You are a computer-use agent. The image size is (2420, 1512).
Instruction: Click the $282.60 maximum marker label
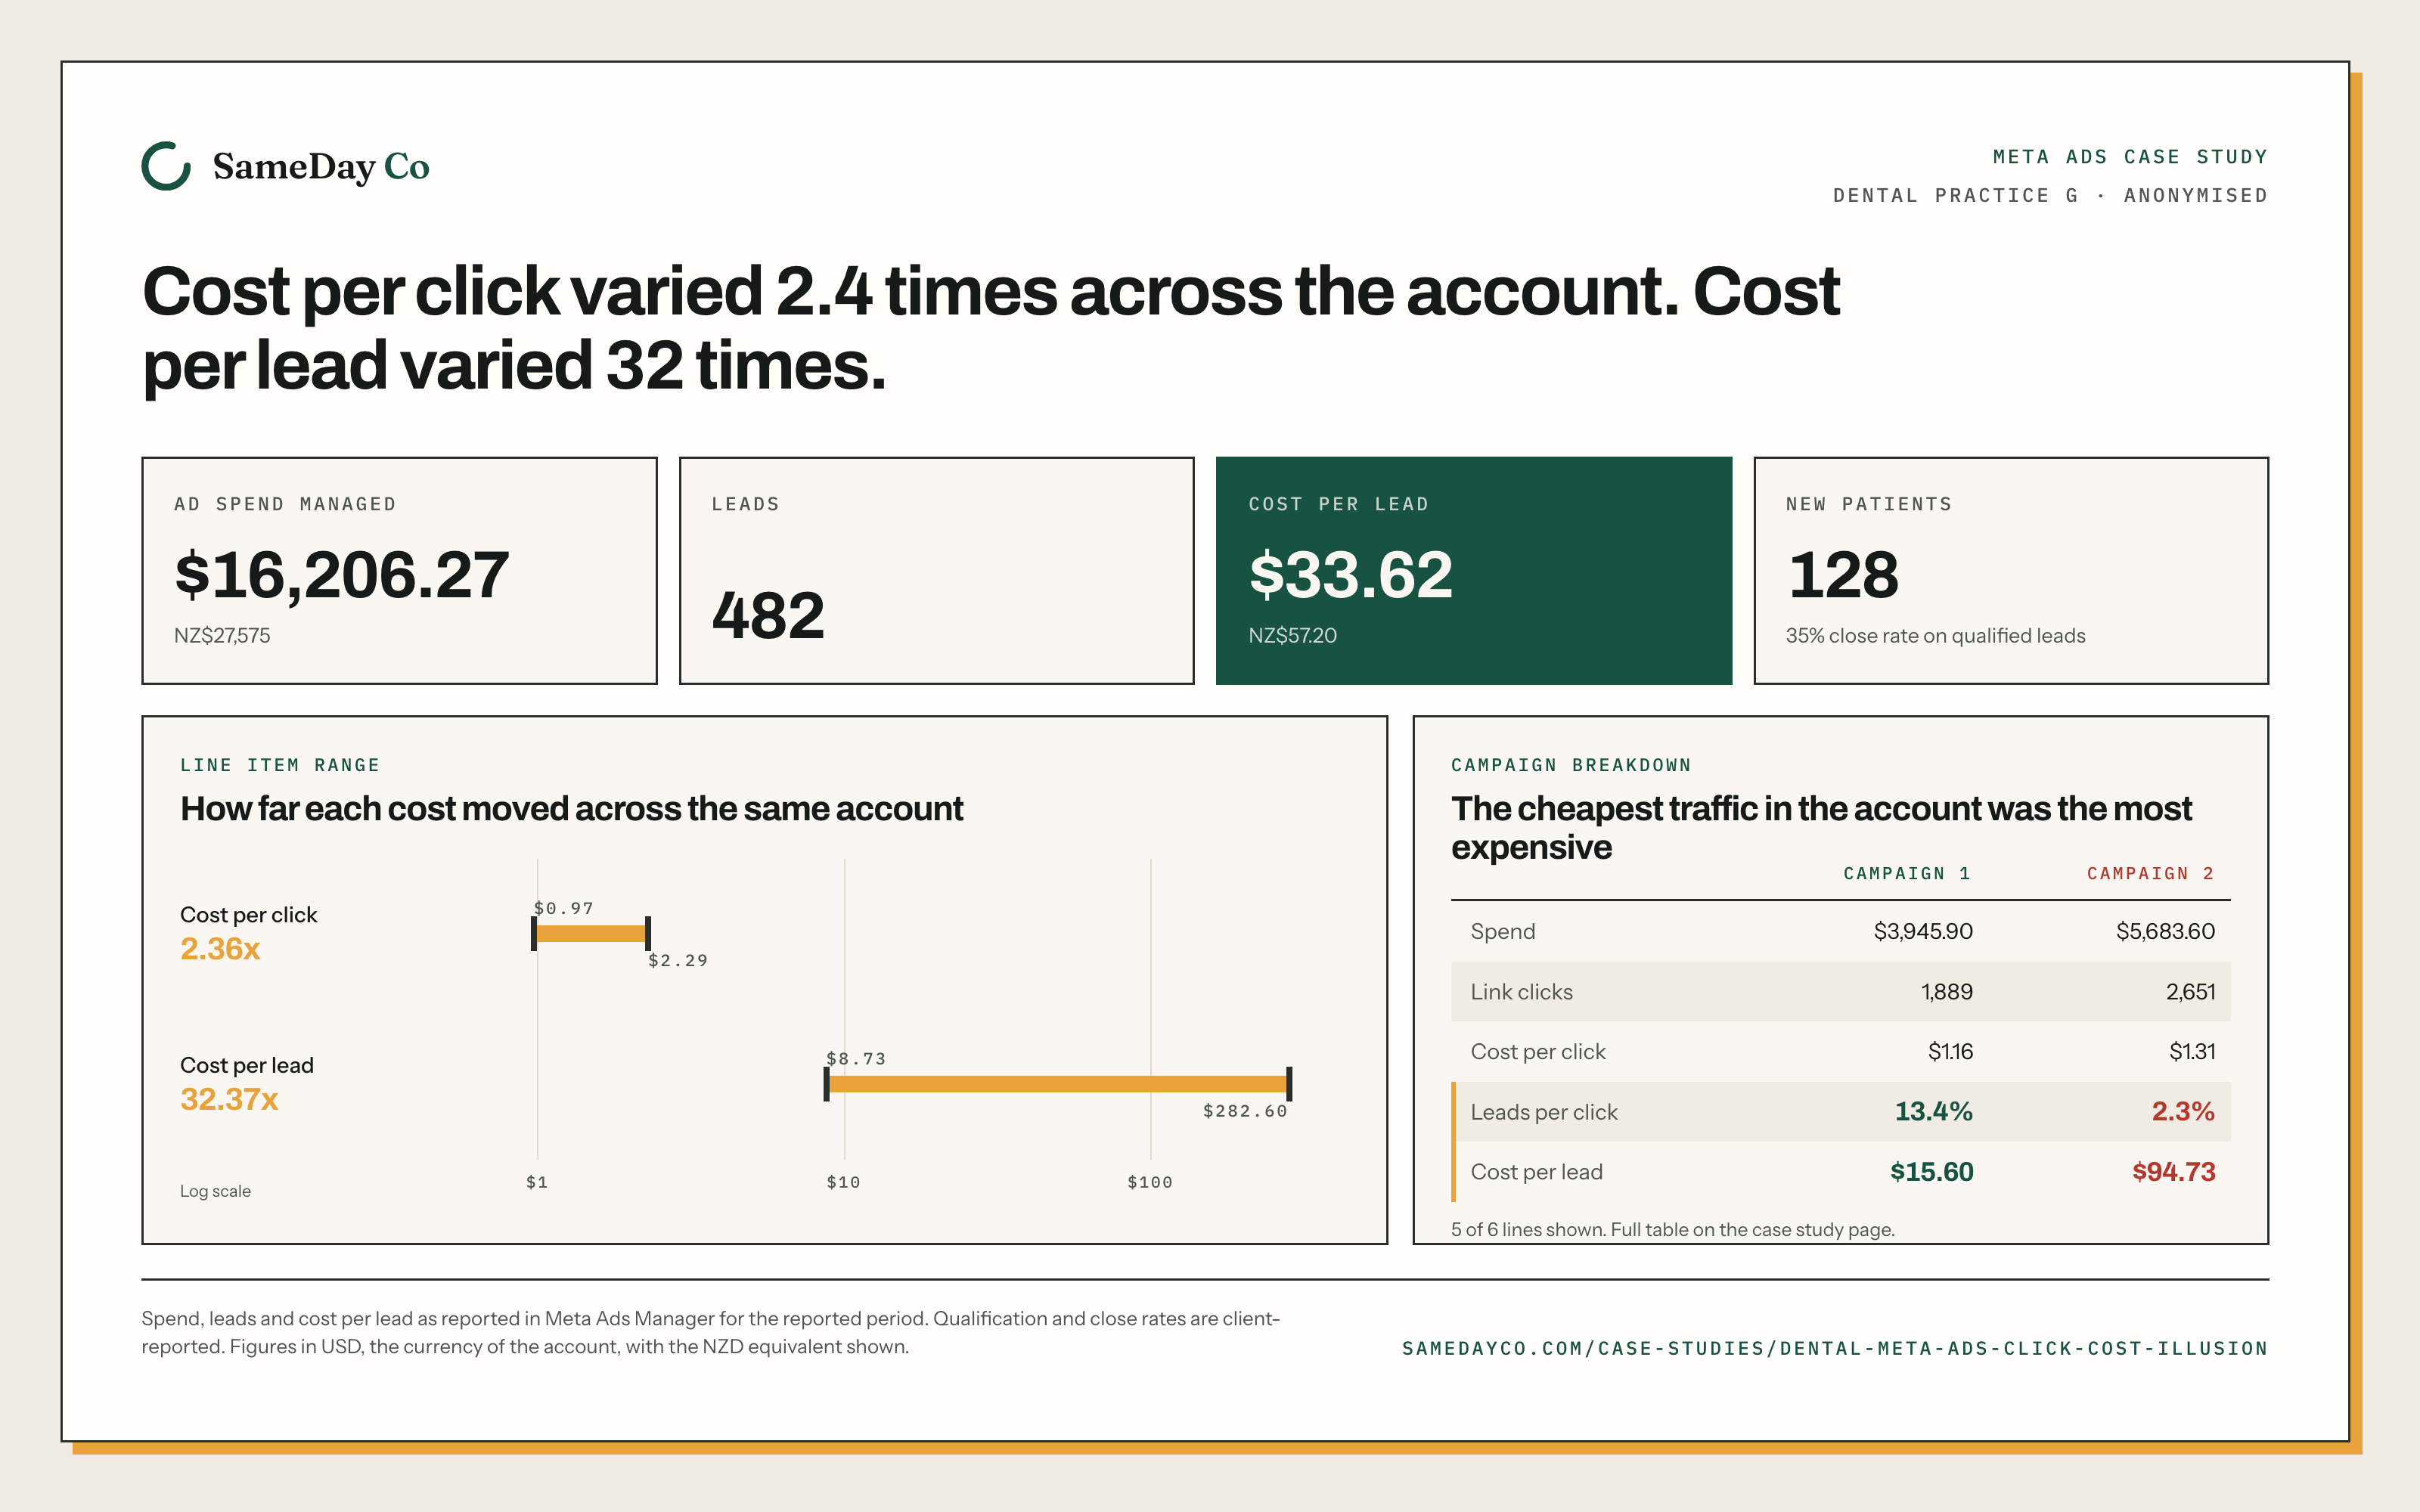coord(1245,1111)
